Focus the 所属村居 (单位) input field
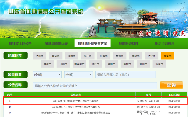This screenshot has width=188, height=117. click(126, 75)
